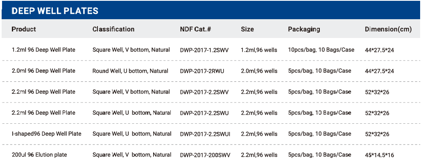The width and height of the screenshot is (423, 165).
Task: Click the NDF Cat.# column header
Action: 195,29
